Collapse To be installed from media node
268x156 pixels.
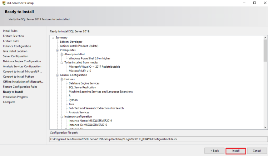[62, 63]
